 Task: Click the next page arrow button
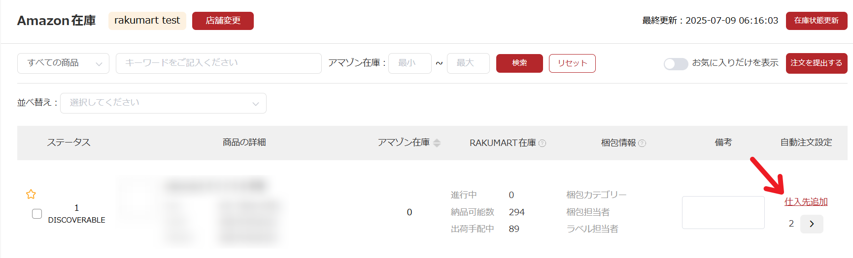pyautogui.click(x=812, y=224)
